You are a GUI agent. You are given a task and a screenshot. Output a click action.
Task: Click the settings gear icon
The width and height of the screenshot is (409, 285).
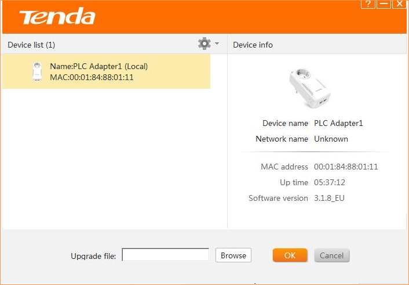(204, 44)
